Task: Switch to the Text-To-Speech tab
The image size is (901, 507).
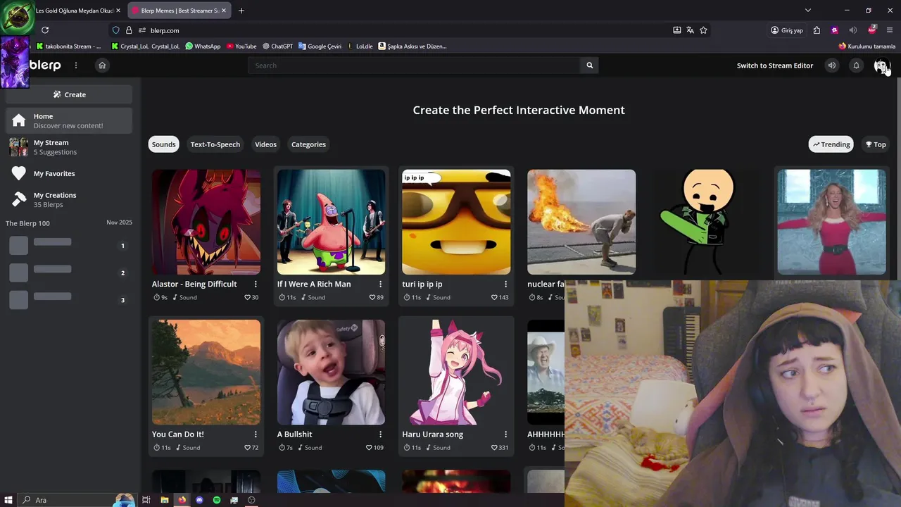Action: tap(215, 144)
